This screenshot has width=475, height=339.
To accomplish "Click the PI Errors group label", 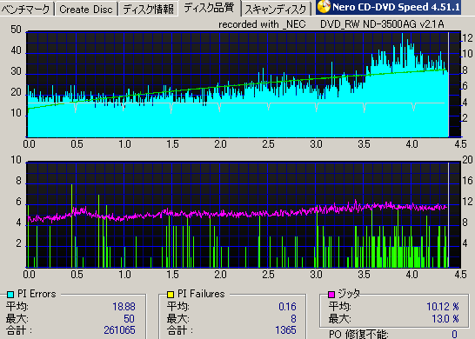I will [x=37, y=294].
